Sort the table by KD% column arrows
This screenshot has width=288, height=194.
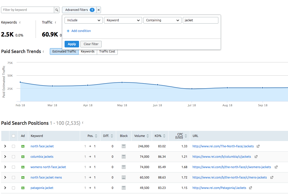[x=164, y=136]
